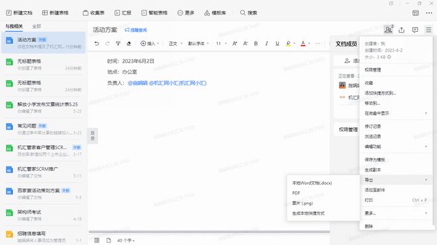Image resolution: width=437 pixels, height=245 pixels.
Task: Click the page view icon in status bar
Action: (x=109, y=240)
